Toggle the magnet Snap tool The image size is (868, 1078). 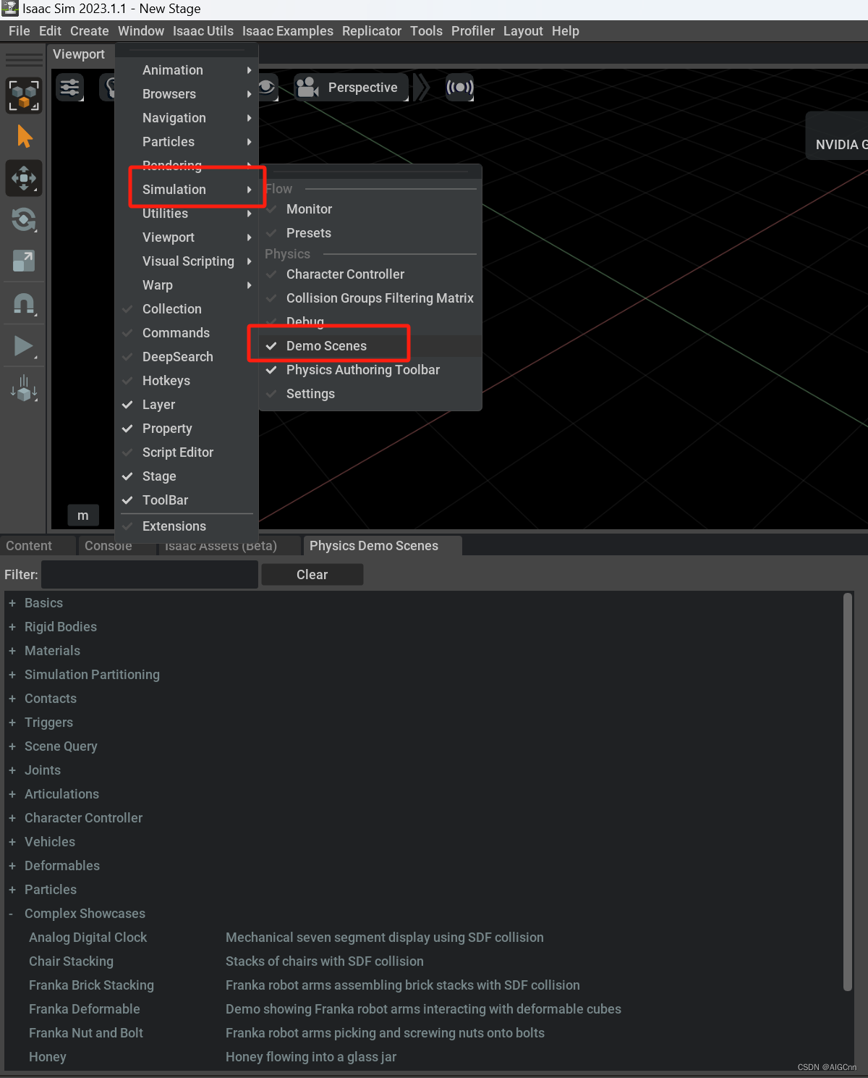click(x=24, y=303)
